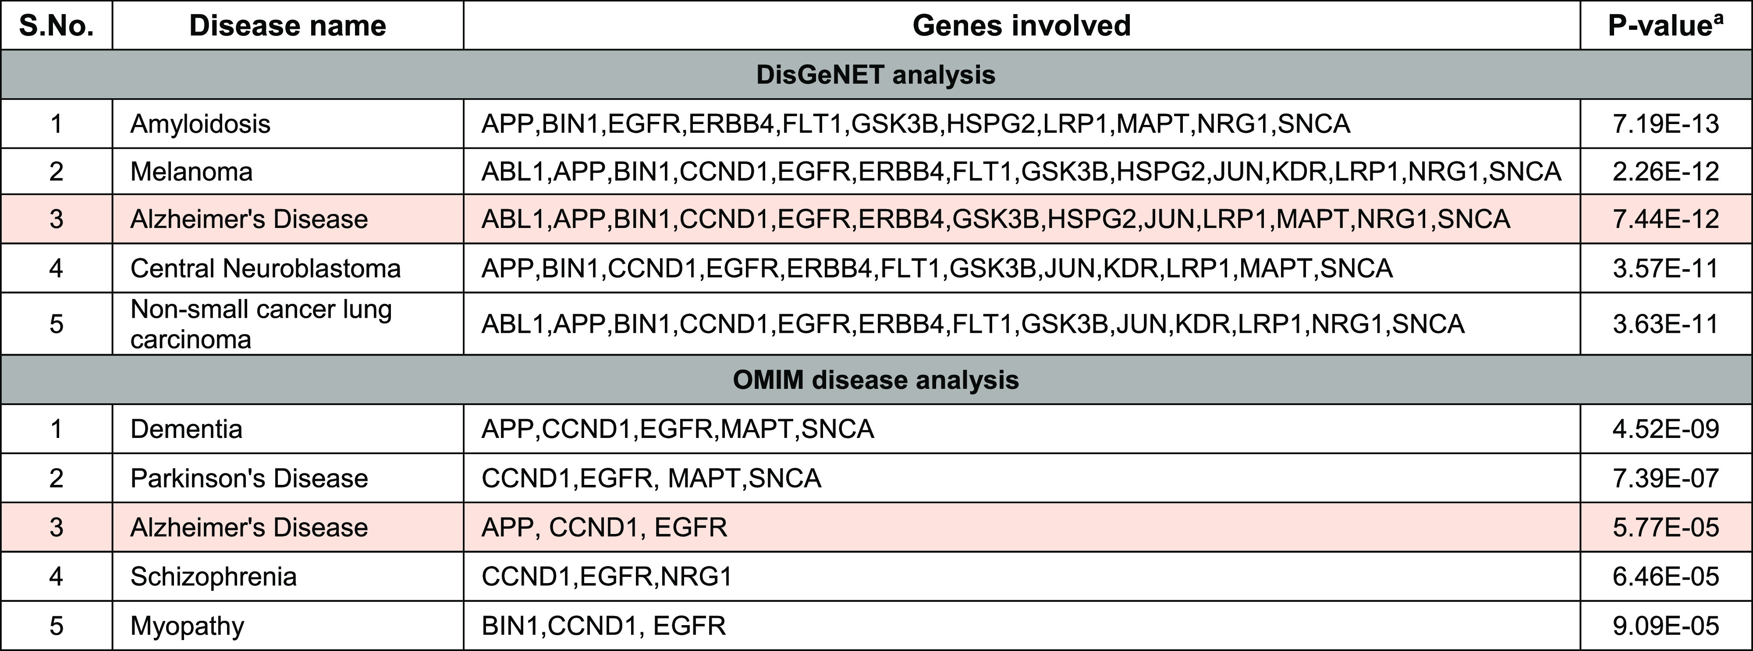Click the 7.19E-13 P-value cell
Image resolution: width=1753 pixels, height=651 pixels.
point(1665,124)
